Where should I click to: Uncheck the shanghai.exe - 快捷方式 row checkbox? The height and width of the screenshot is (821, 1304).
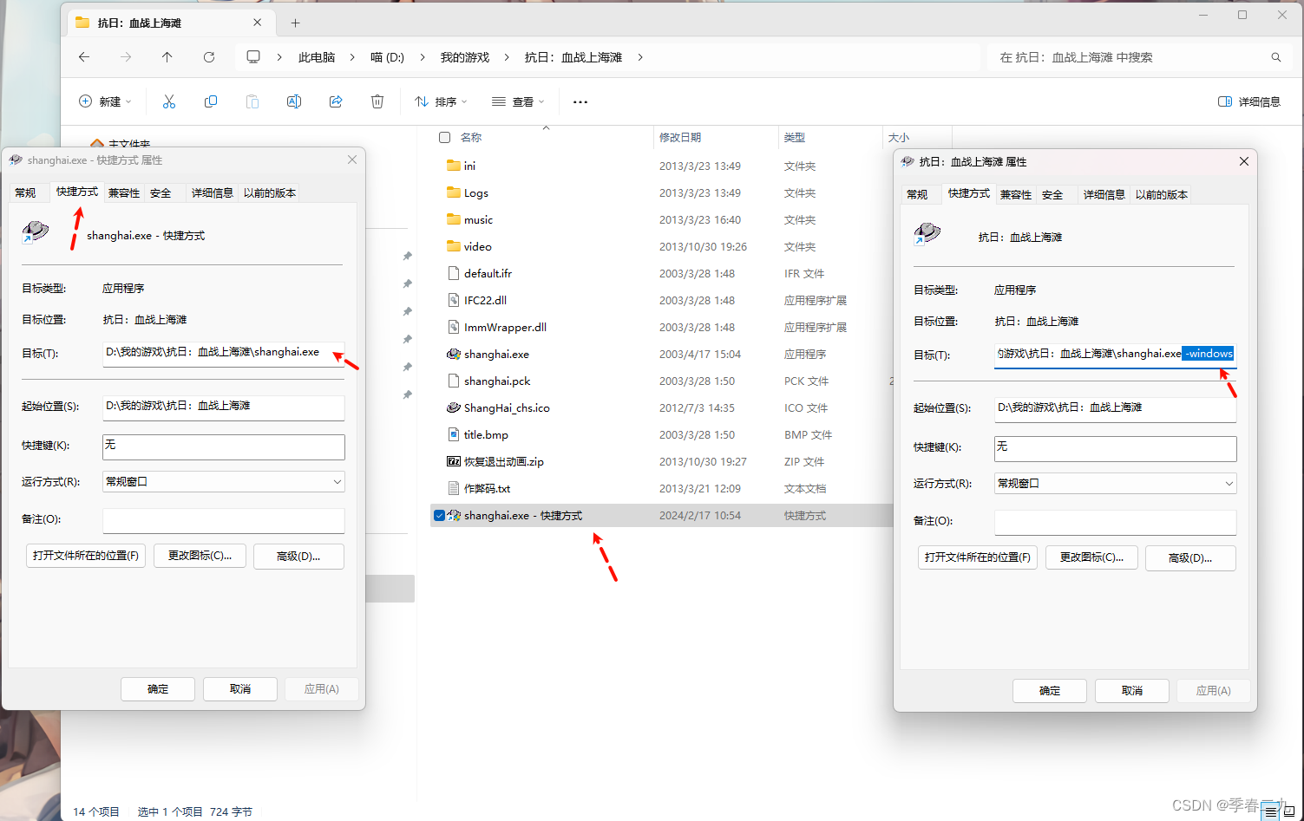tap(440, 515)
